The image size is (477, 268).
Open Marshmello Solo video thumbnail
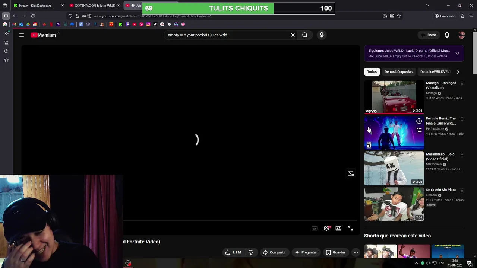[394, 168]
